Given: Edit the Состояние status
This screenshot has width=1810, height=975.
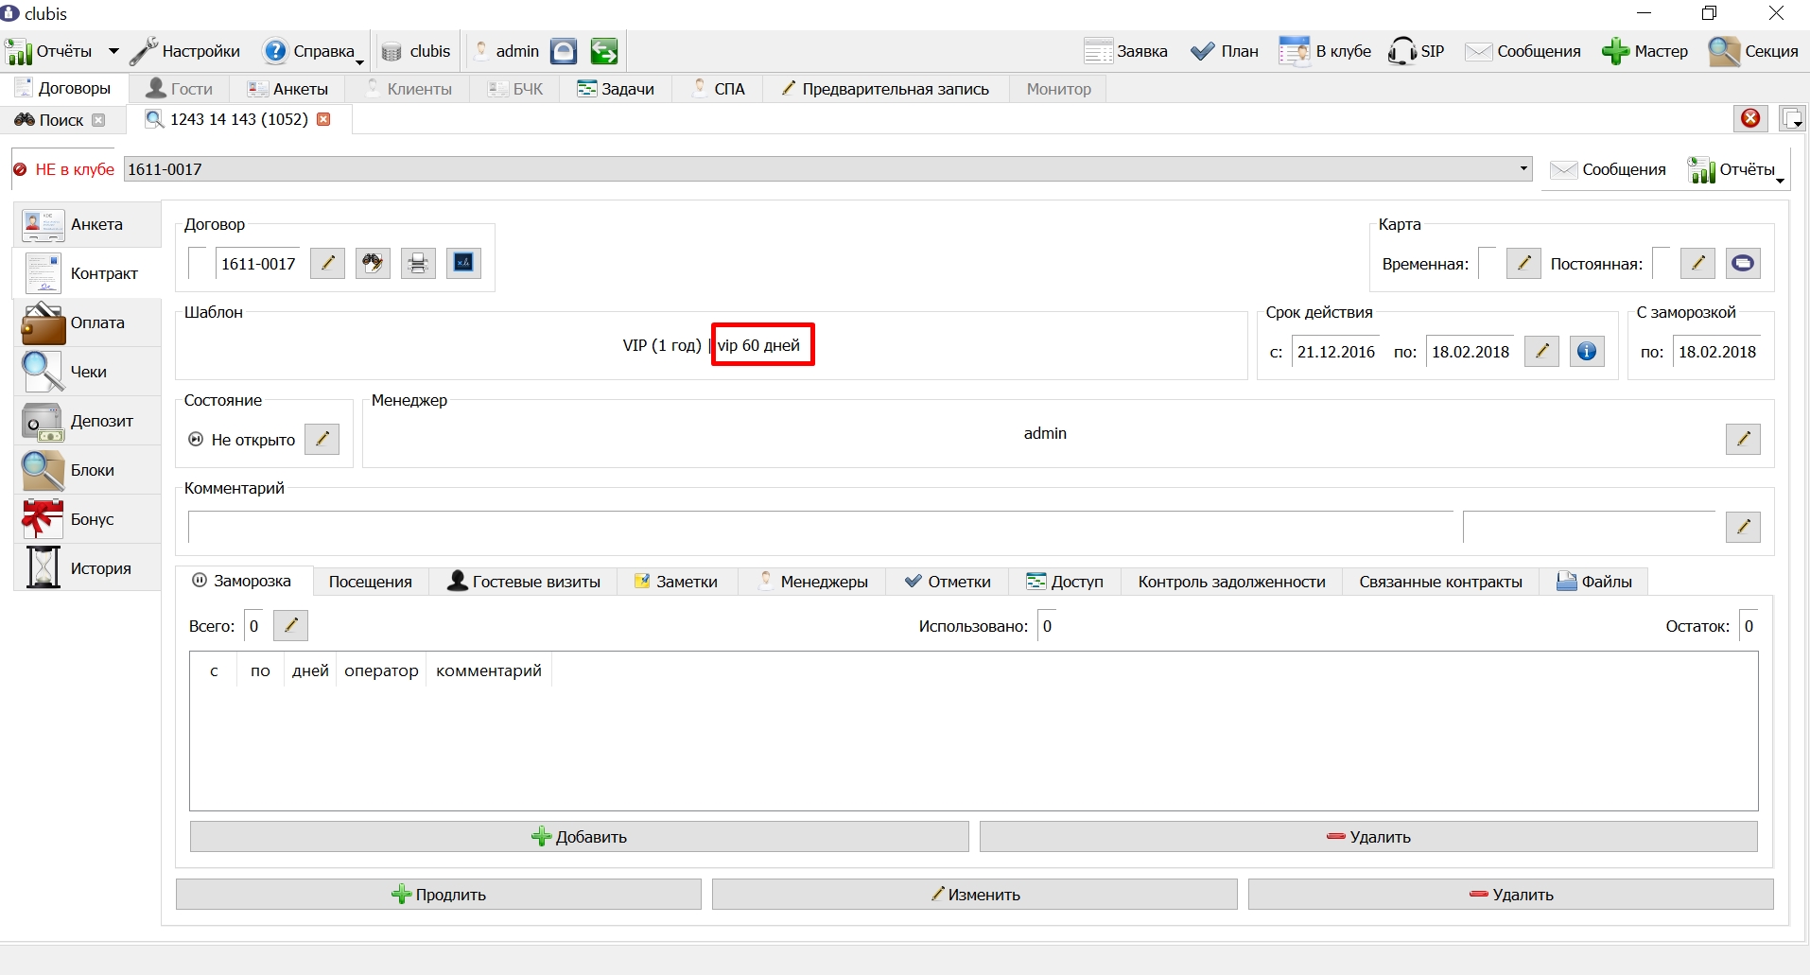Looking at the screenshot, I should [322, 439].
